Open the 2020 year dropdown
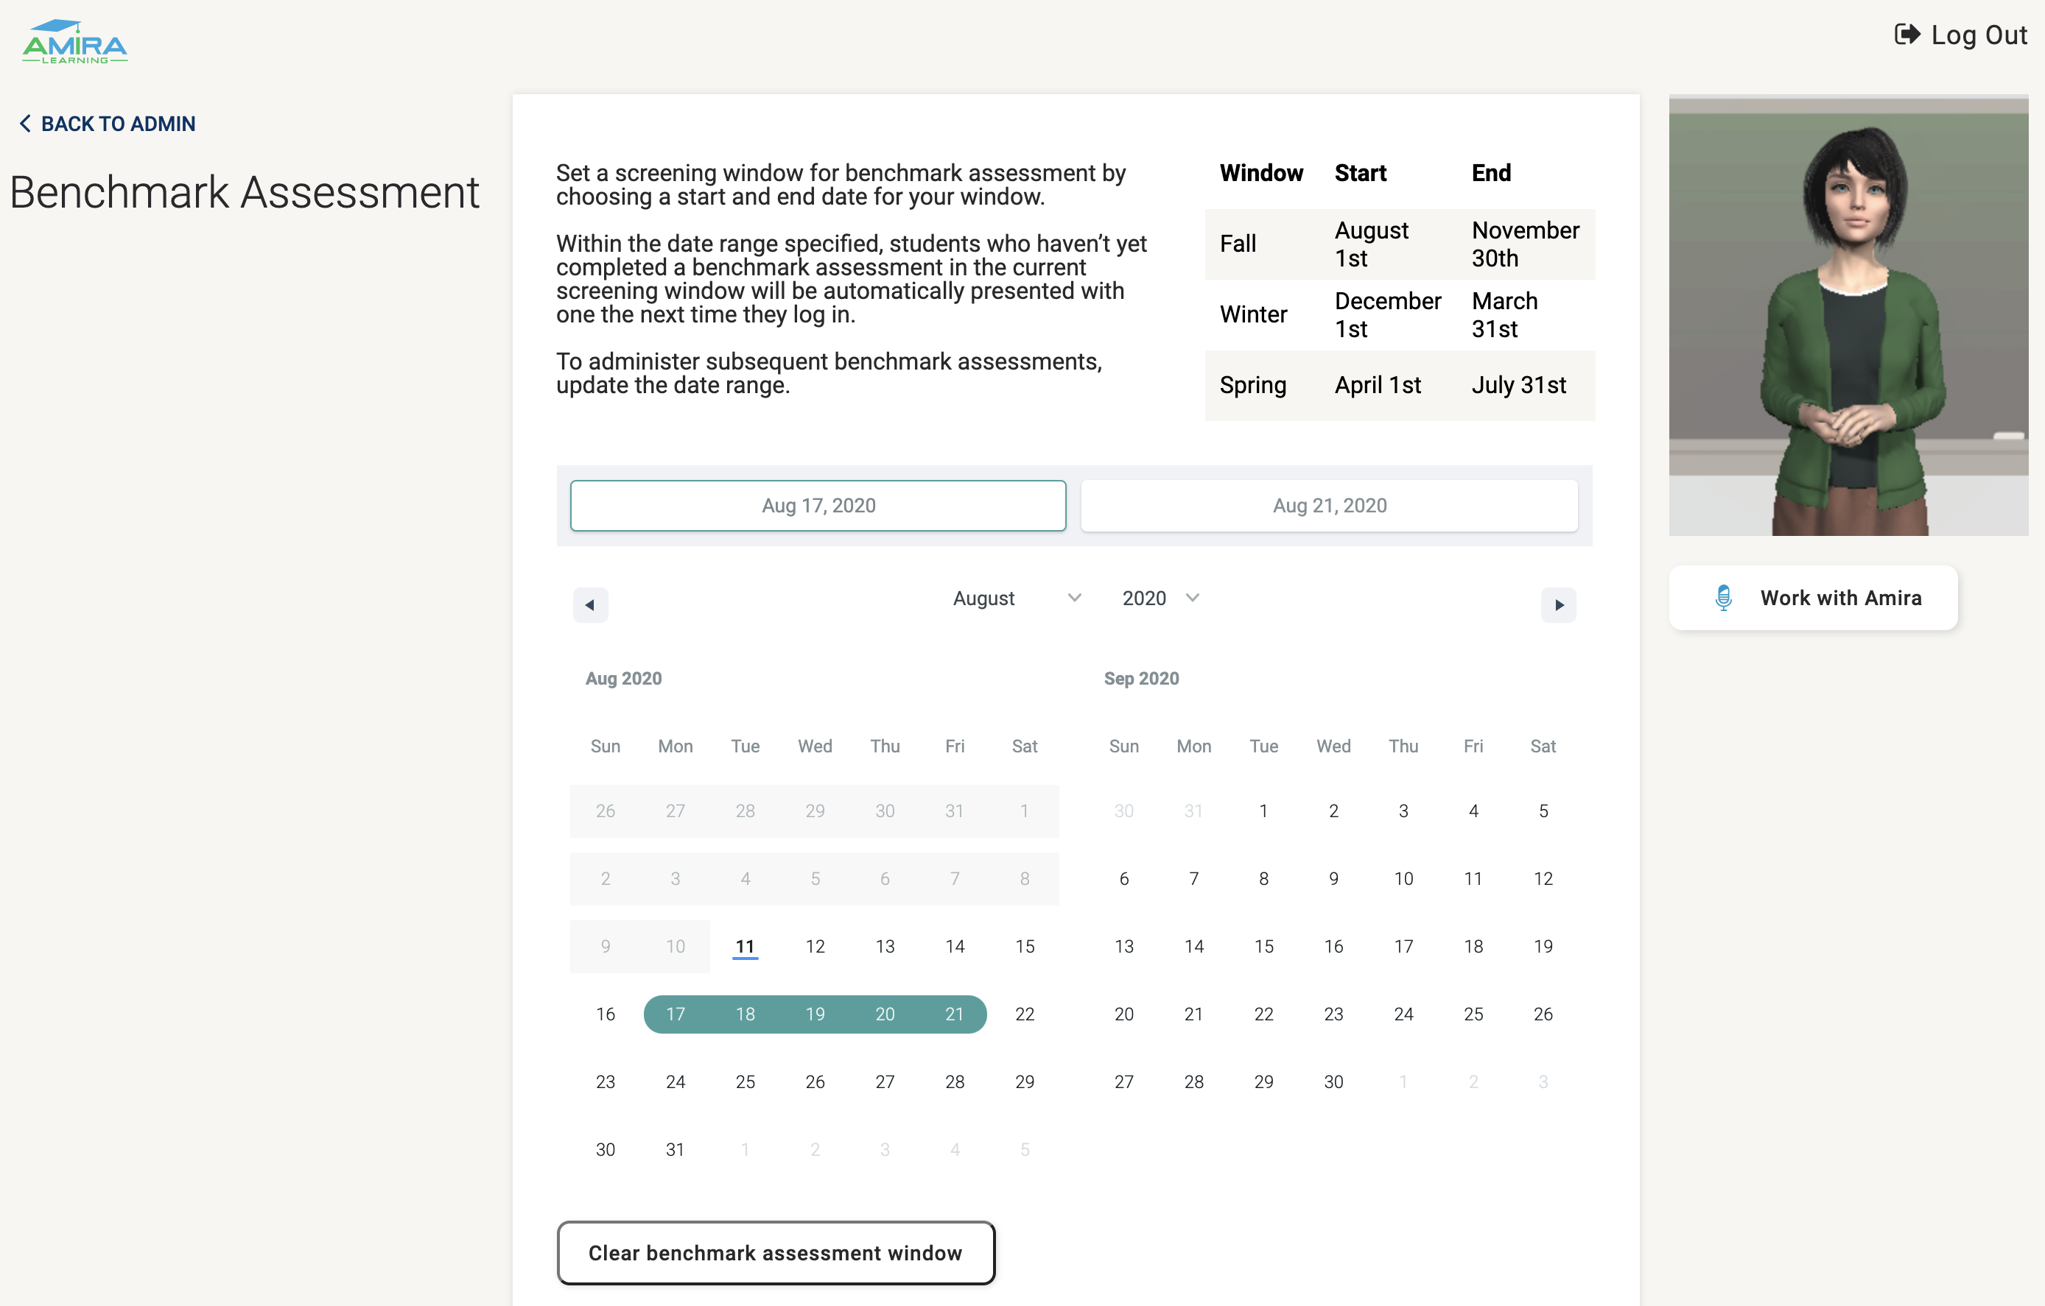Viewport: 2045px width, 1306px height. (x=1160, y=599)
